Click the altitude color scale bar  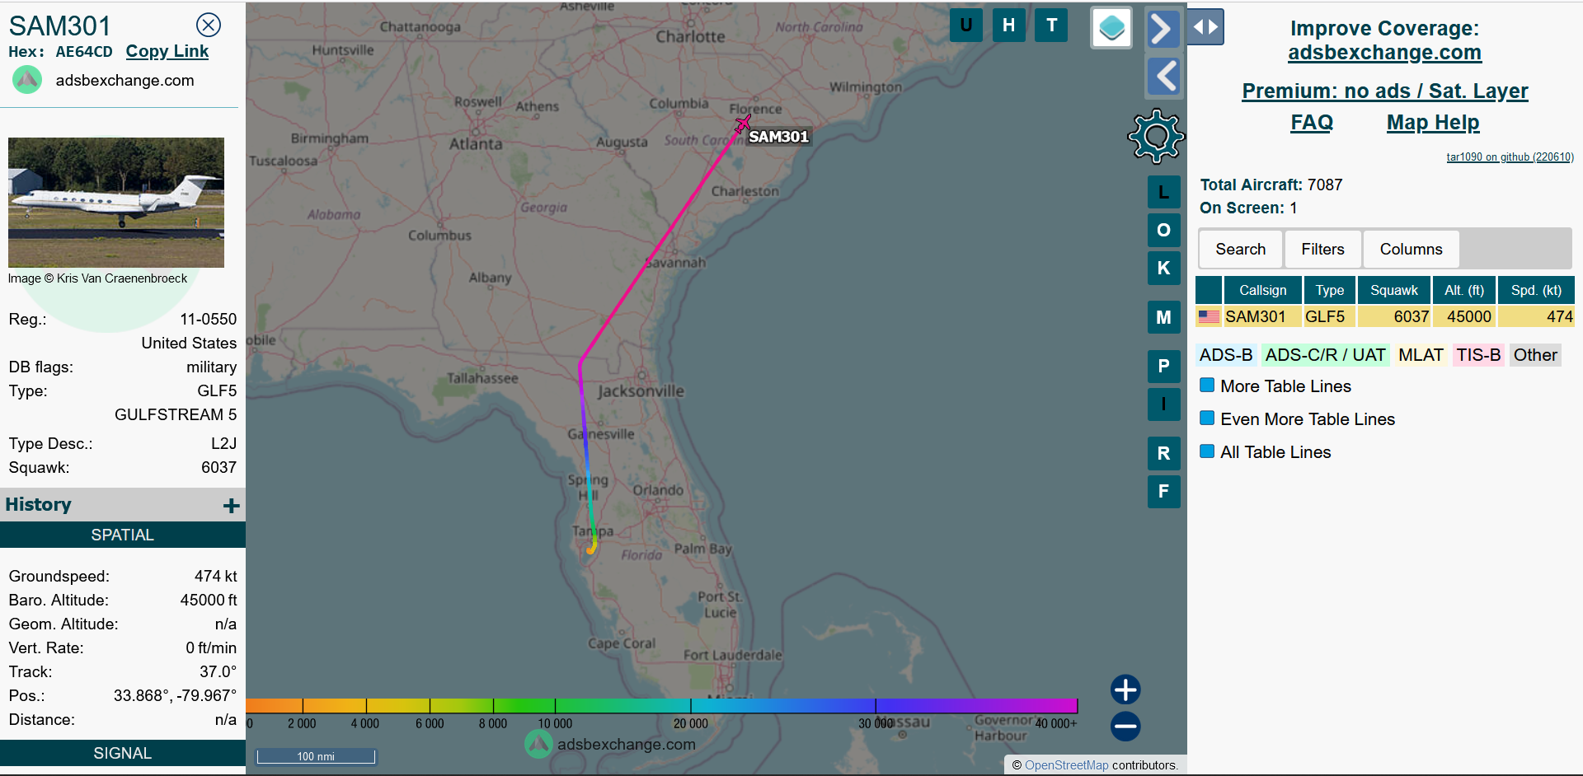[662, 706]
